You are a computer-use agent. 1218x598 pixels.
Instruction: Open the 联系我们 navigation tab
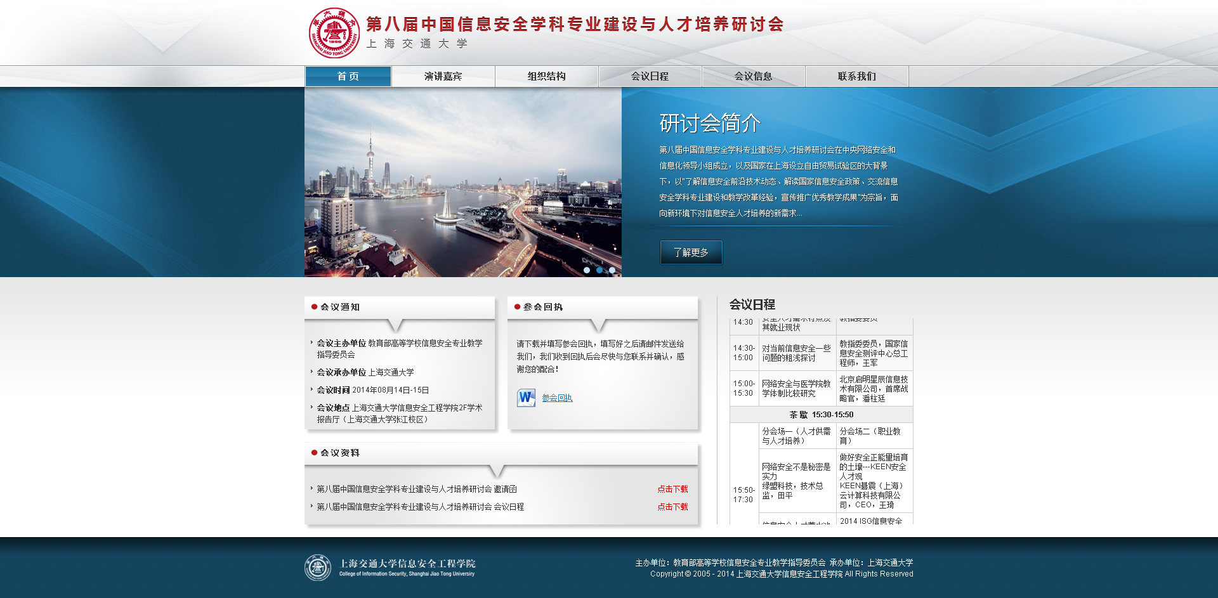pos(856,76)
